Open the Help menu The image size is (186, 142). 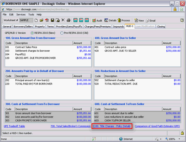39,14
